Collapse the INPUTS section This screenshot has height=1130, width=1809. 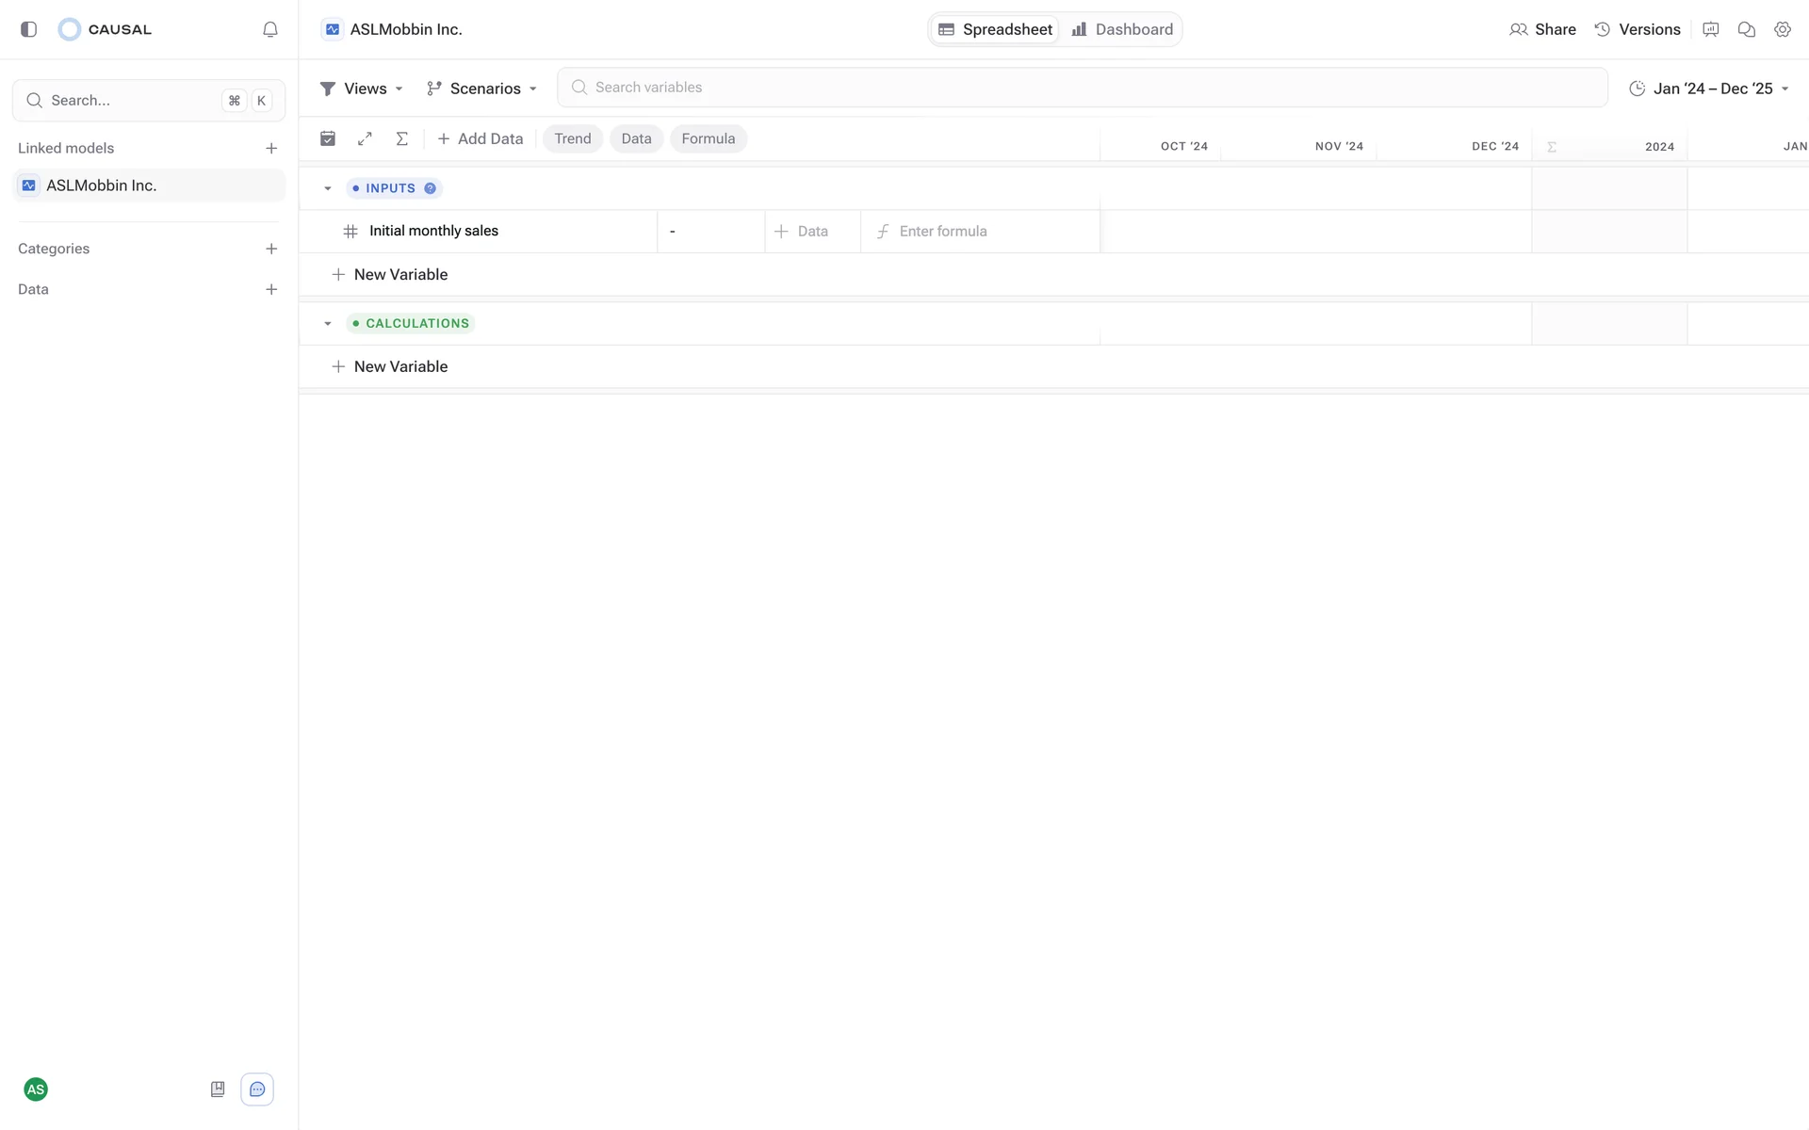click(328, 188)
